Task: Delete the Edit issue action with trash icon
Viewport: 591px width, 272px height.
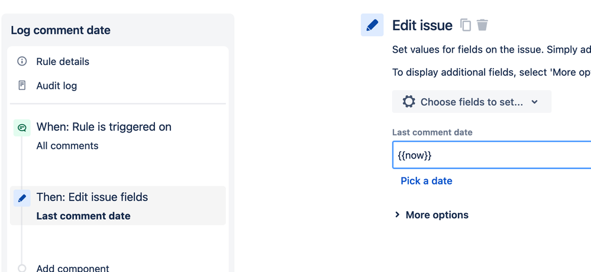Action: (483, 25)
